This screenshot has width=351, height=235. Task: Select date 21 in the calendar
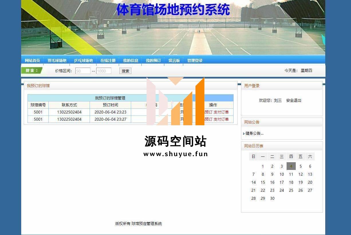(253, 190)
